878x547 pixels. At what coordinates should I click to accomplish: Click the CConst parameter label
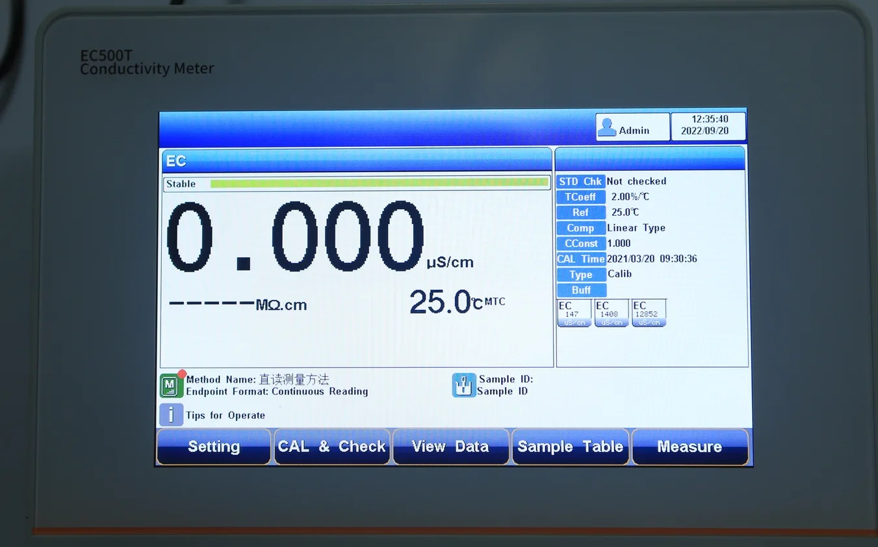pos(581,244)
